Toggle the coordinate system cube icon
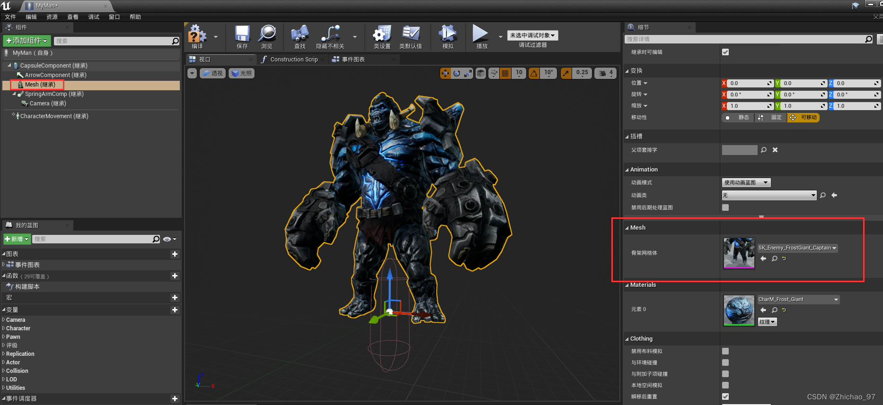The image size is (883, 405). [481, 73]
